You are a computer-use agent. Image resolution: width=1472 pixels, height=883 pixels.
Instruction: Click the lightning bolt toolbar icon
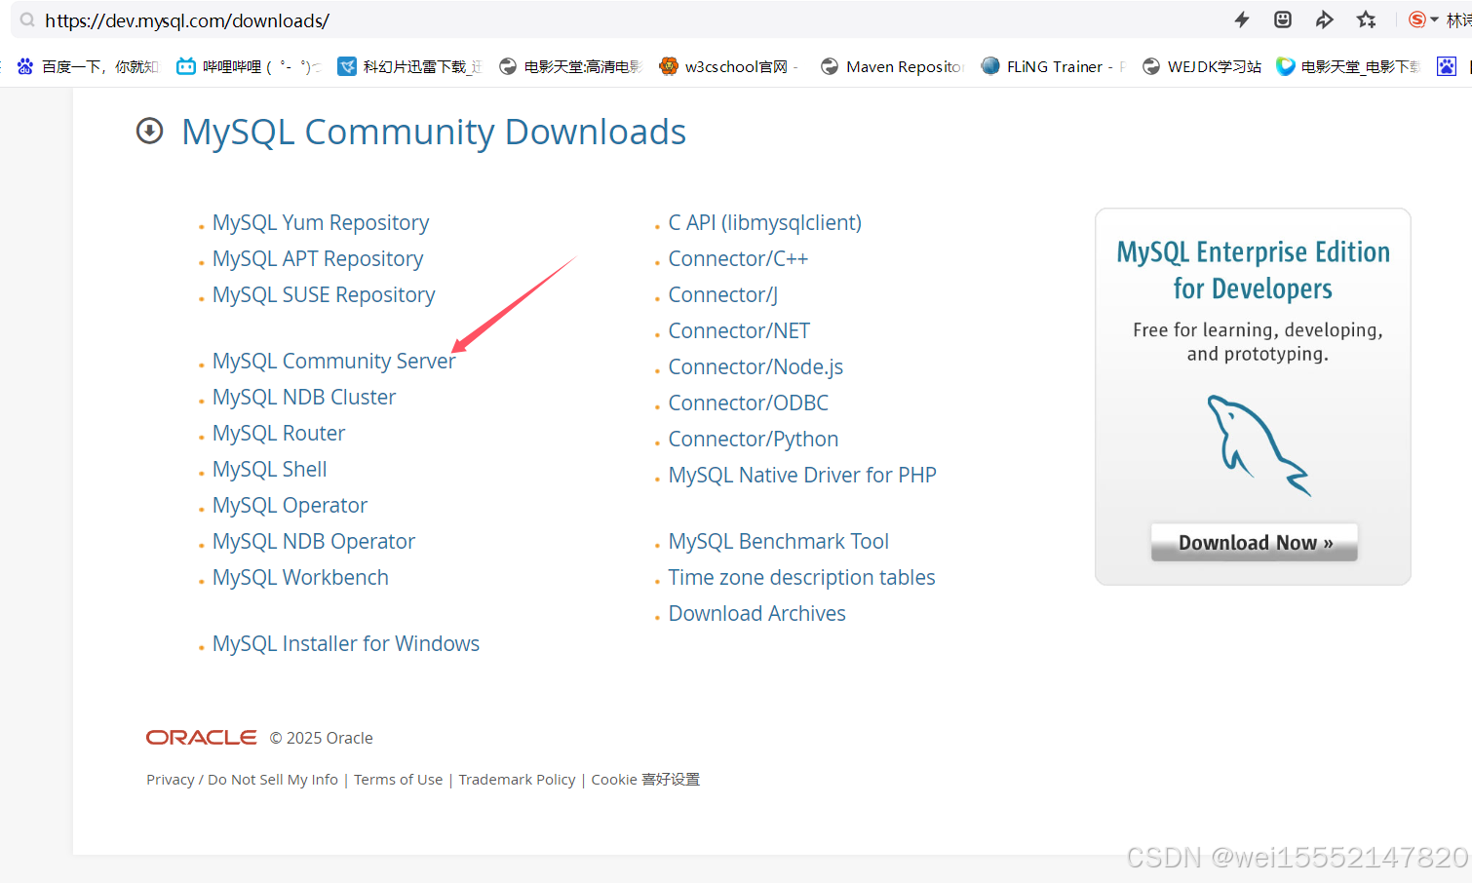click(1242, 19)
